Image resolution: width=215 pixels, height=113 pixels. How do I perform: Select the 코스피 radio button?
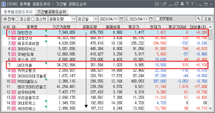pyautogui.click(x=17, y=19)
